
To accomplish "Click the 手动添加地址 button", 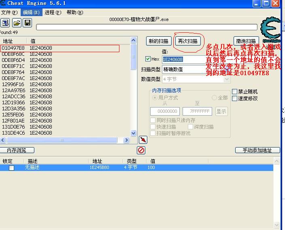I will (x=257, y=150).
